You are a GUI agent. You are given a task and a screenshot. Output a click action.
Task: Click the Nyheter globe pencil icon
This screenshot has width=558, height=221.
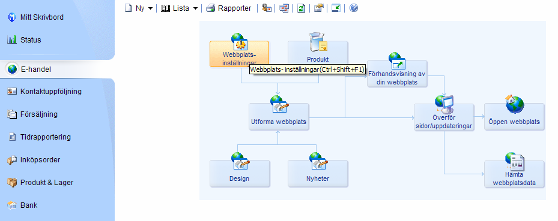pyautogui.click(x=318, y=161)
